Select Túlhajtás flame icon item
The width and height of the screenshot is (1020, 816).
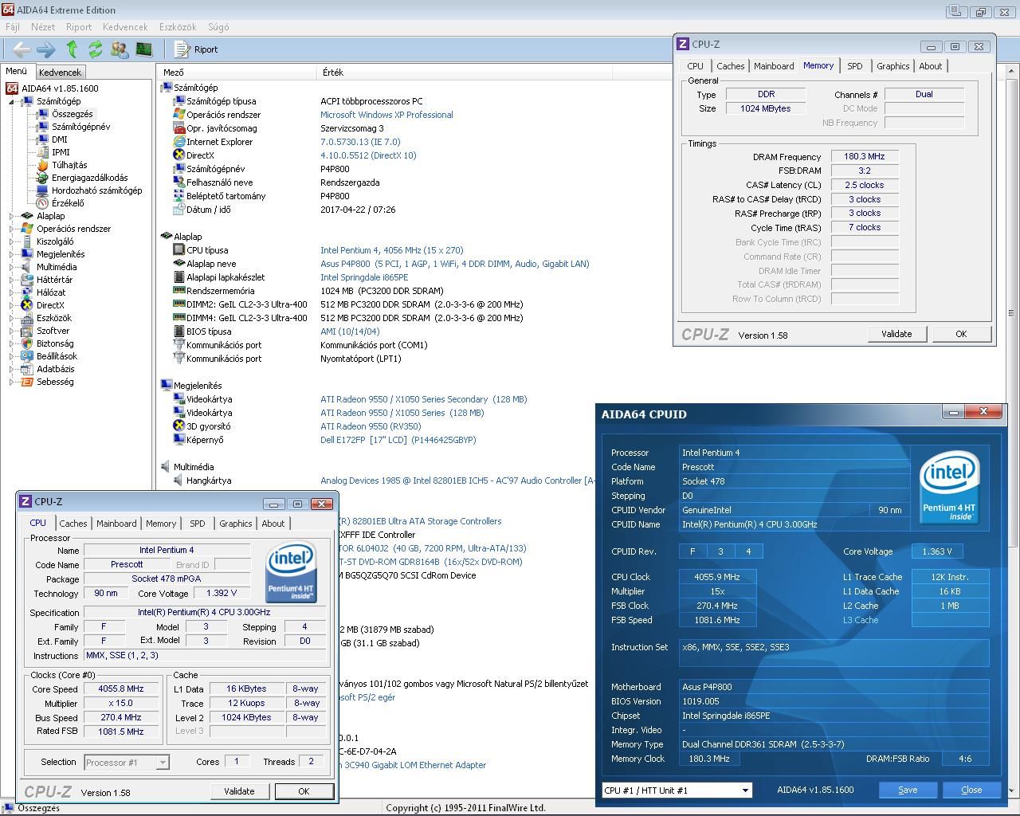click(43, 165)
